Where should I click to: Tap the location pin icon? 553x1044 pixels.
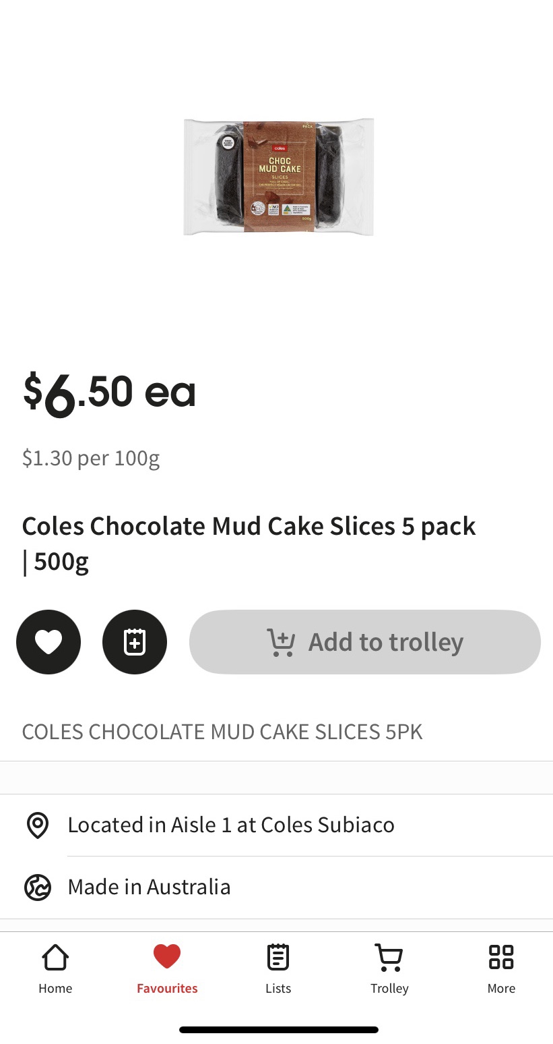[38, 825]
